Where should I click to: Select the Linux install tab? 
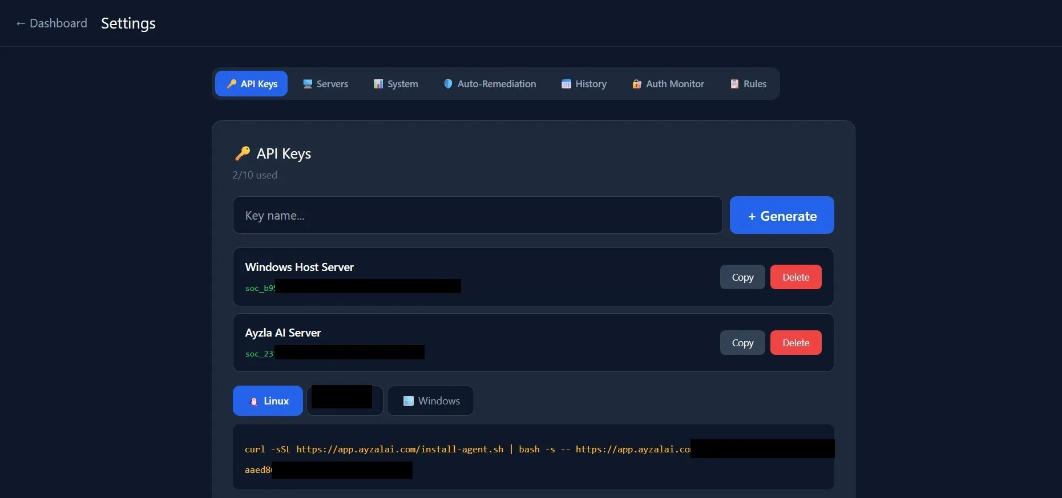coord(268,401)
